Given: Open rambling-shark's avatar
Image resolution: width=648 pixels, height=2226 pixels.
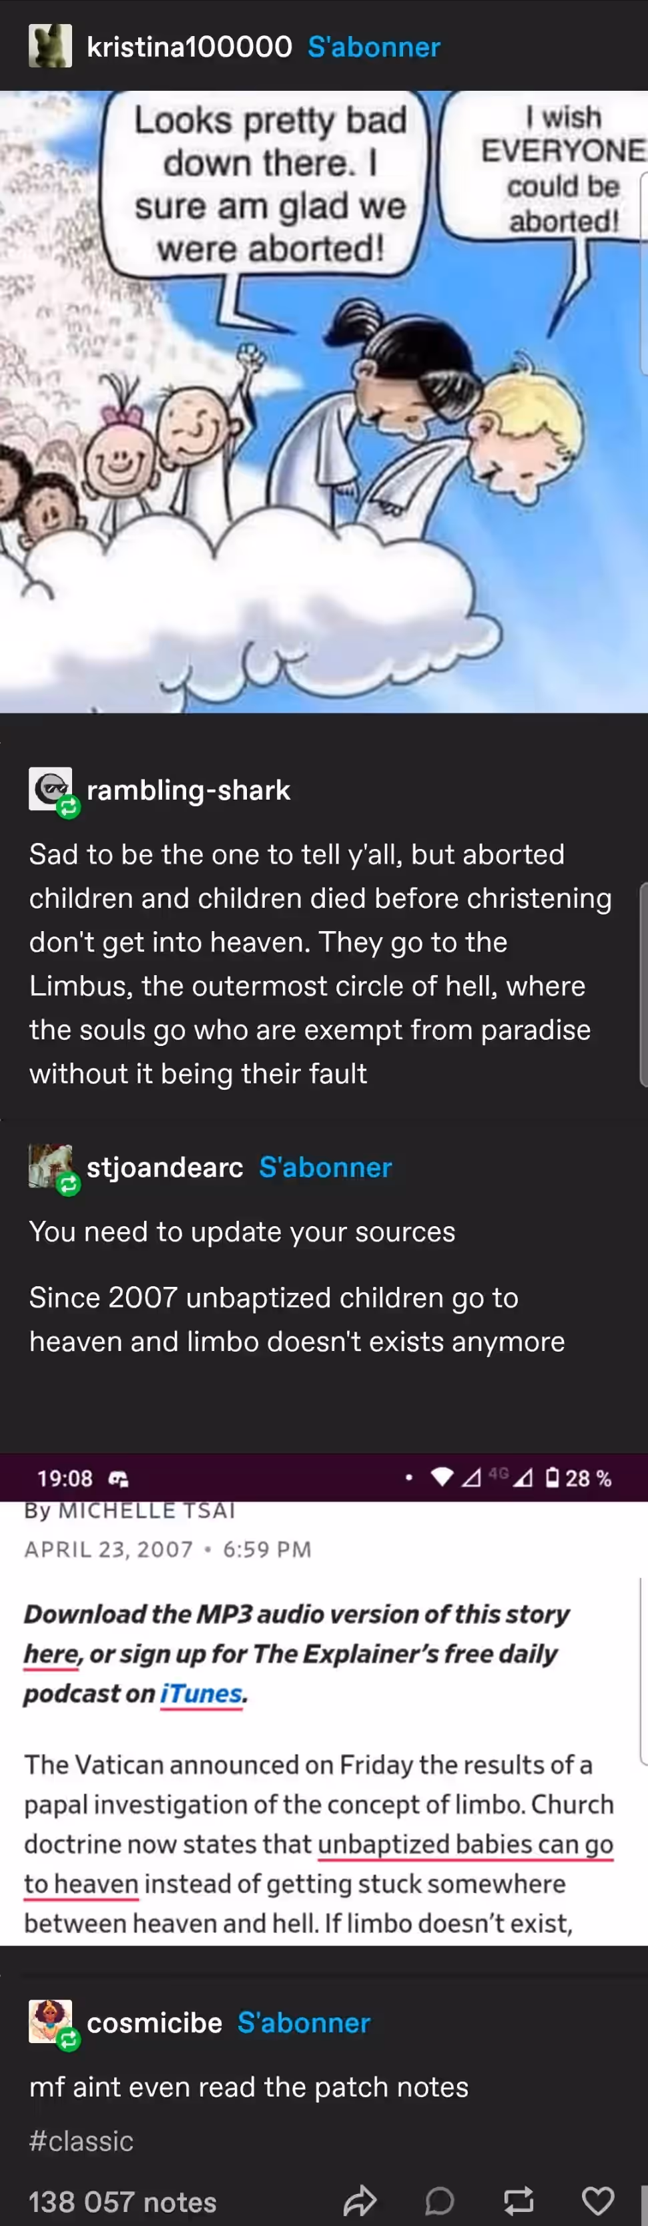Looking at the screenshot, I should coord(50,788).
